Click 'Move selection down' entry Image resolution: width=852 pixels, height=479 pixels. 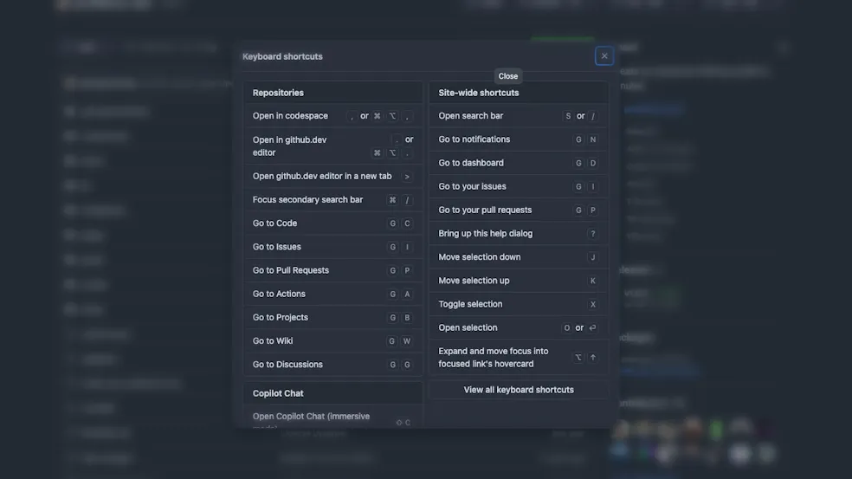[x=519, y=257]
